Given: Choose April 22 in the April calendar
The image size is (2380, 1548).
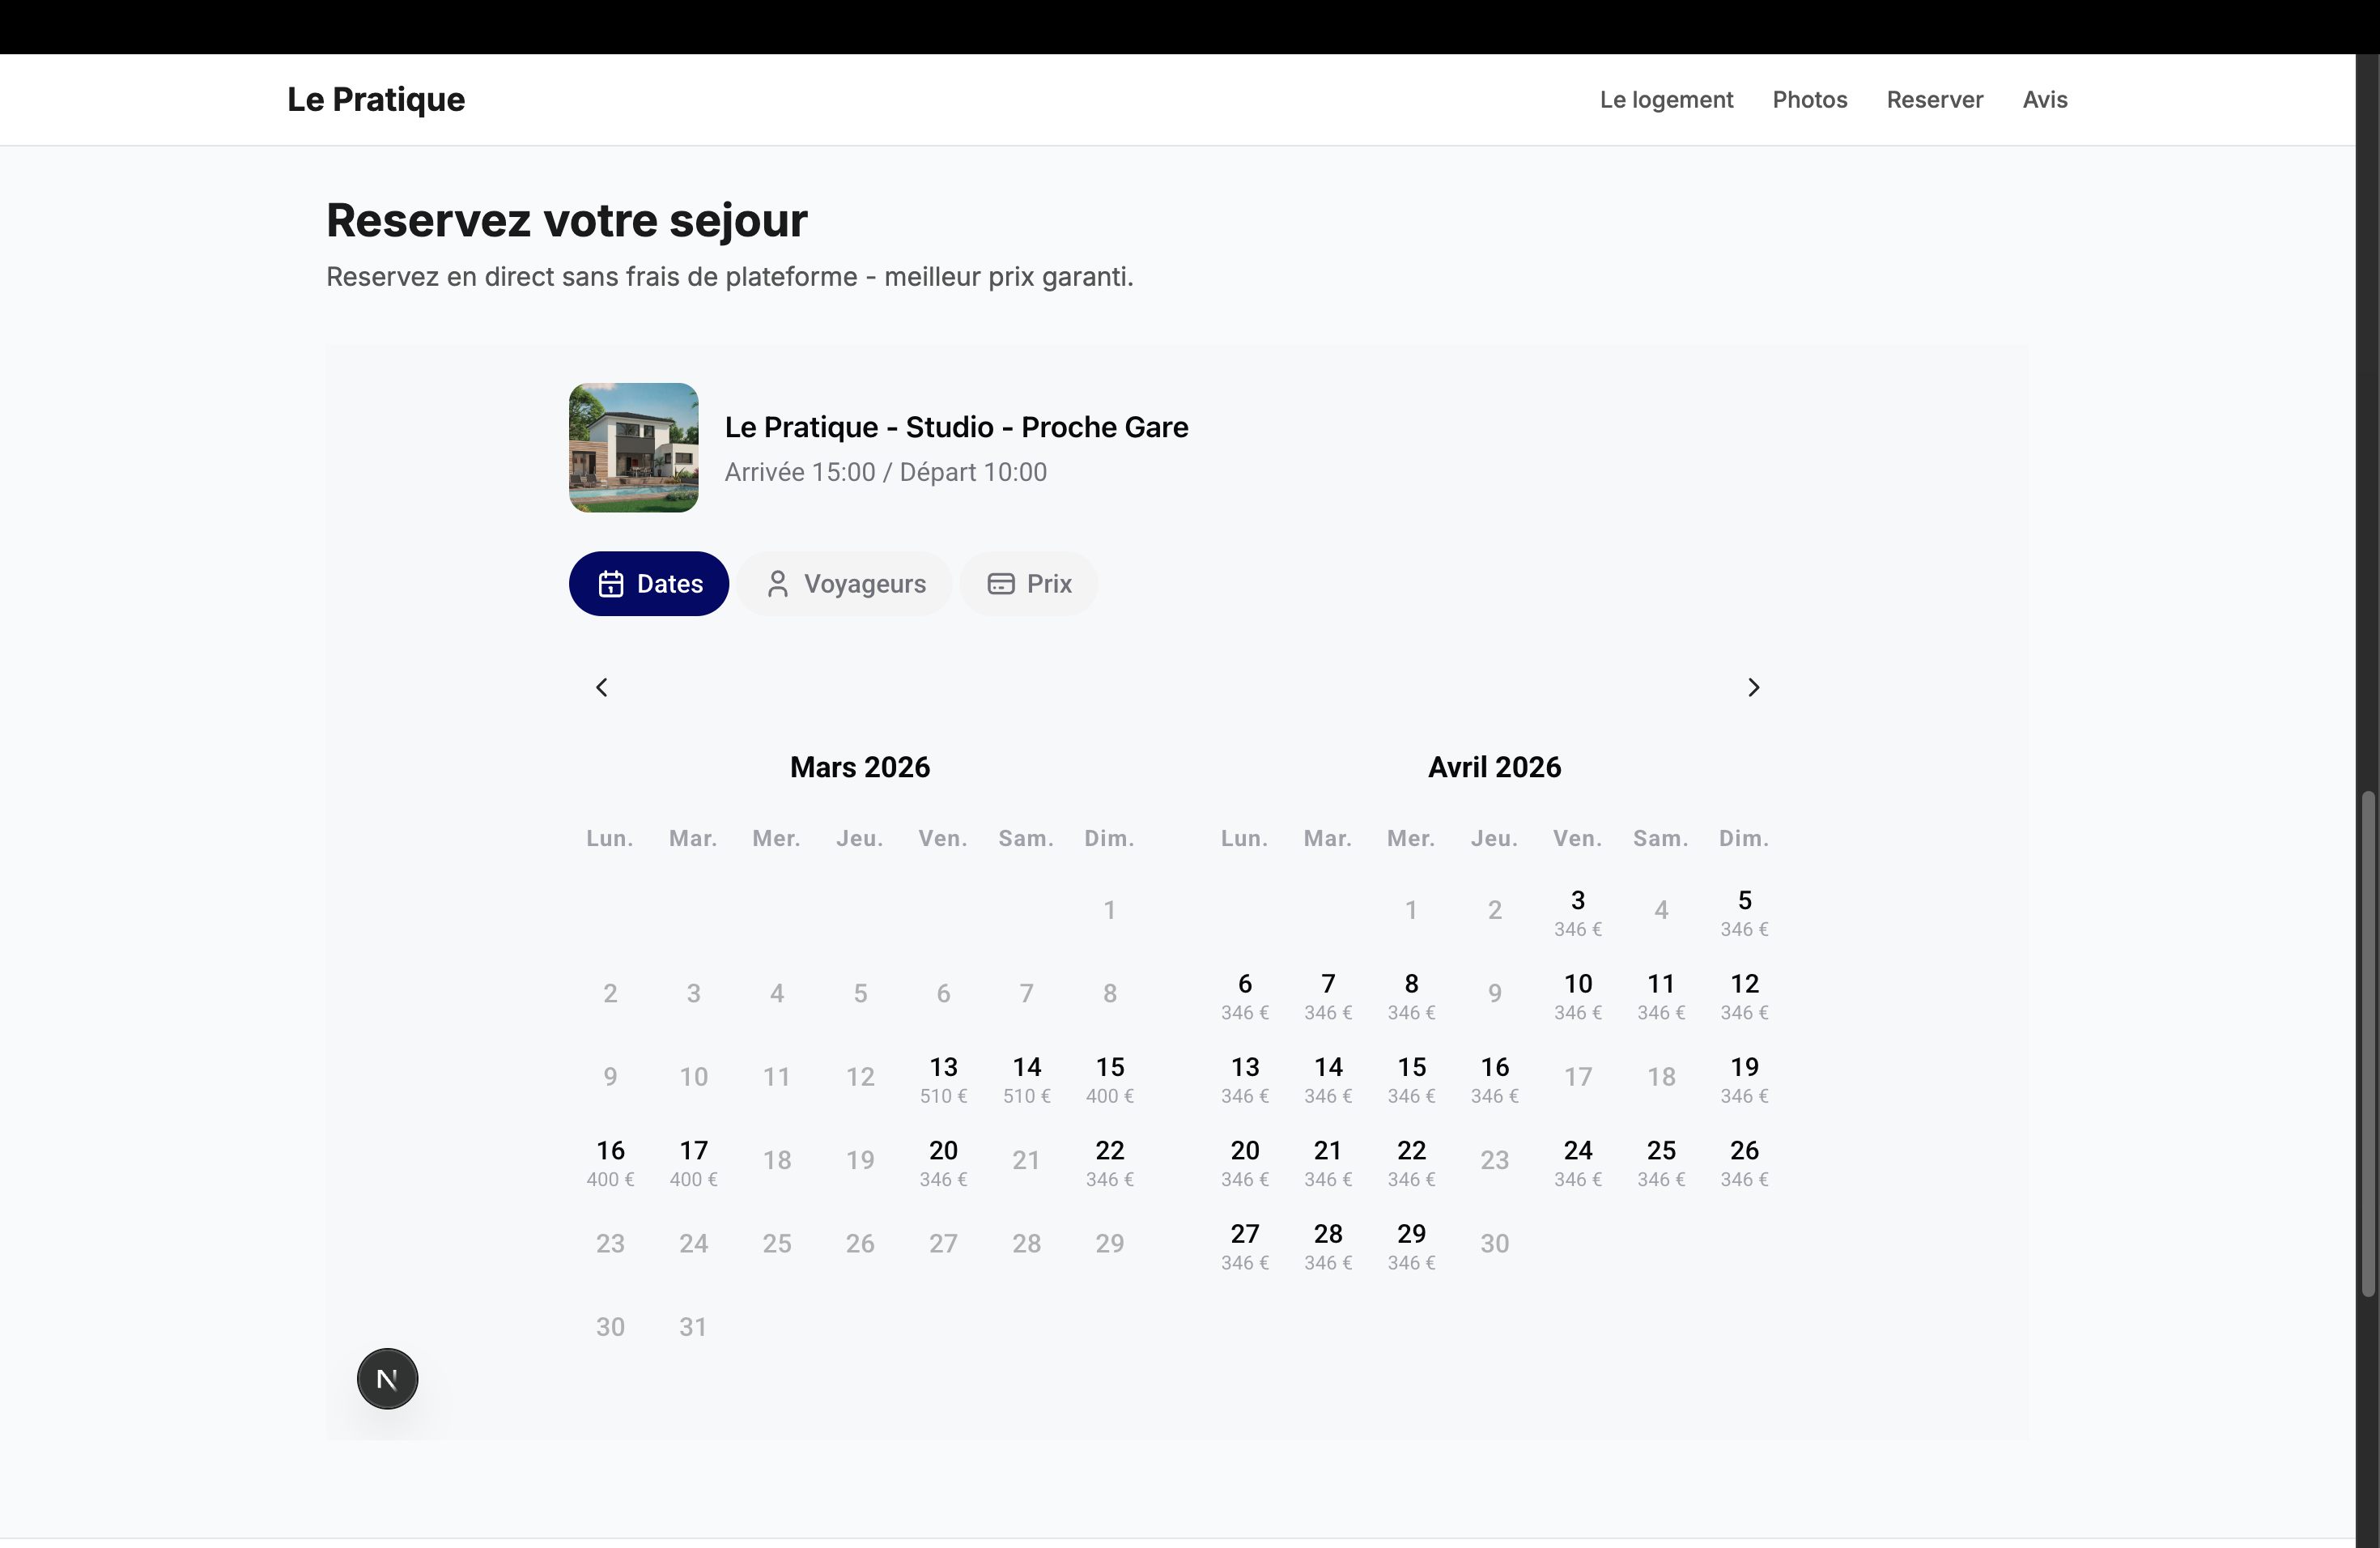Looking at the screenshot, I should click(1411, 1162).
